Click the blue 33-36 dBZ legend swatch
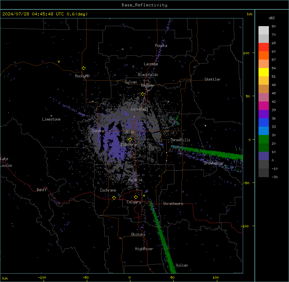The height and width of the screenshot is (282, 289). pos(264,122)
